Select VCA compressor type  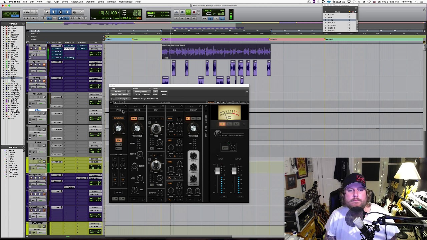[x=188, y=118]
